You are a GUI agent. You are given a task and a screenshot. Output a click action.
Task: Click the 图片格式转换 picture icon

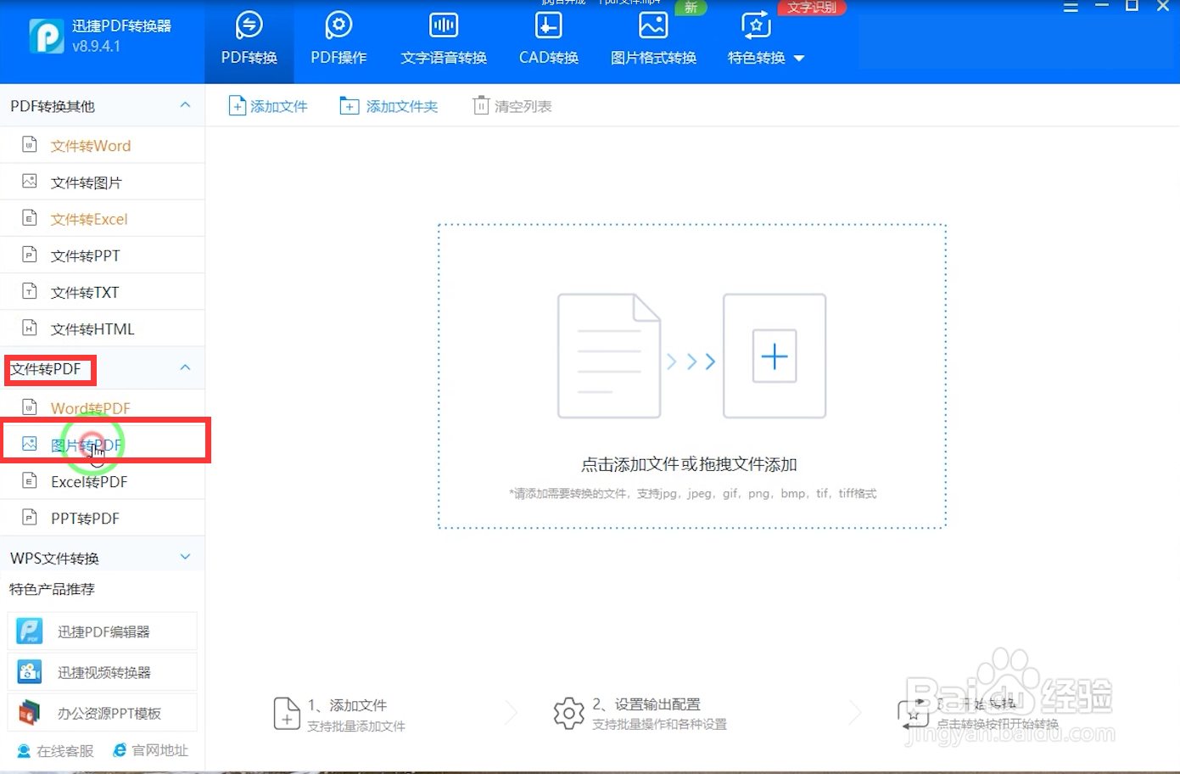[653, 25]
